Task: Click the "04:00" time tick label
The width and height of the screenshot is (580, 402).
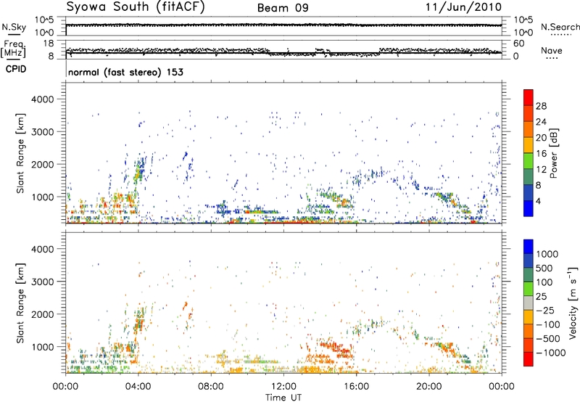Action: pyautogui.click(x=138, y=387)
